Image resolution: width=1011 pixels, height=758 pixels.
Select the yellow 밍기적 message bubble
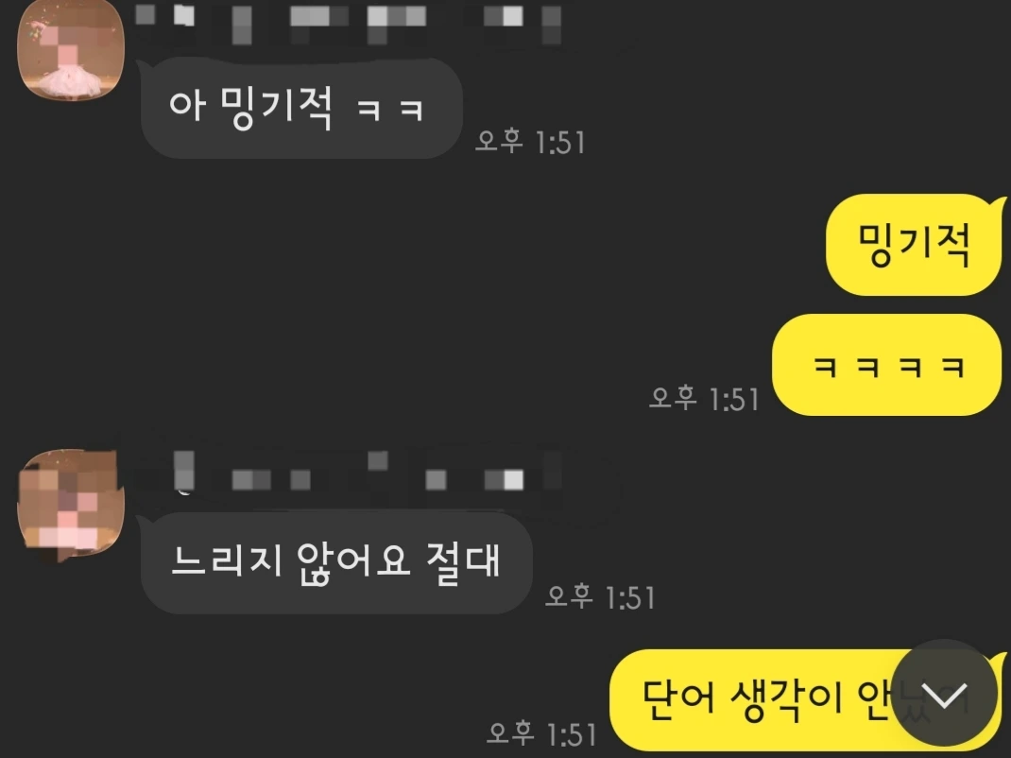(x=915, y=245)
